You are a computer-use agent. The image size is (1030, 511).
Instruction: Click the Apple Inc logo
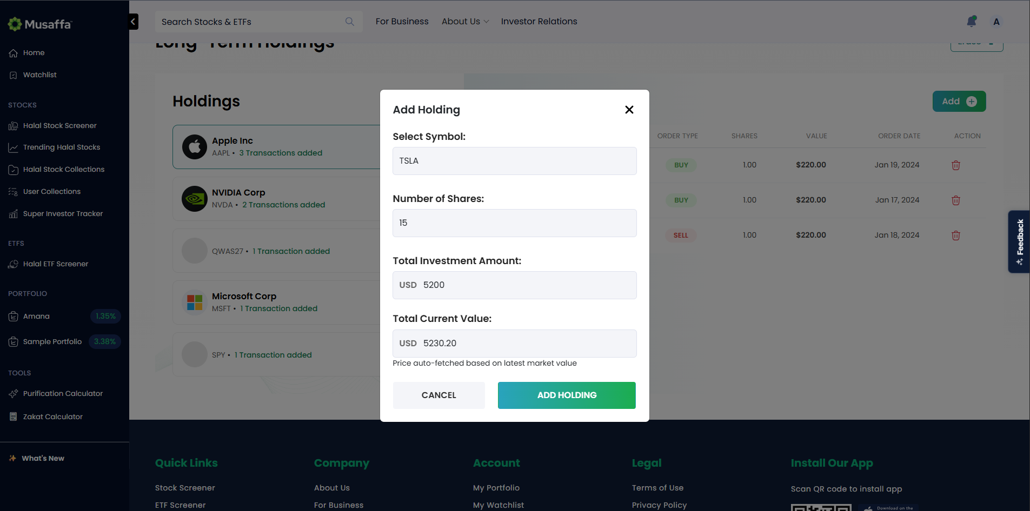195,147
